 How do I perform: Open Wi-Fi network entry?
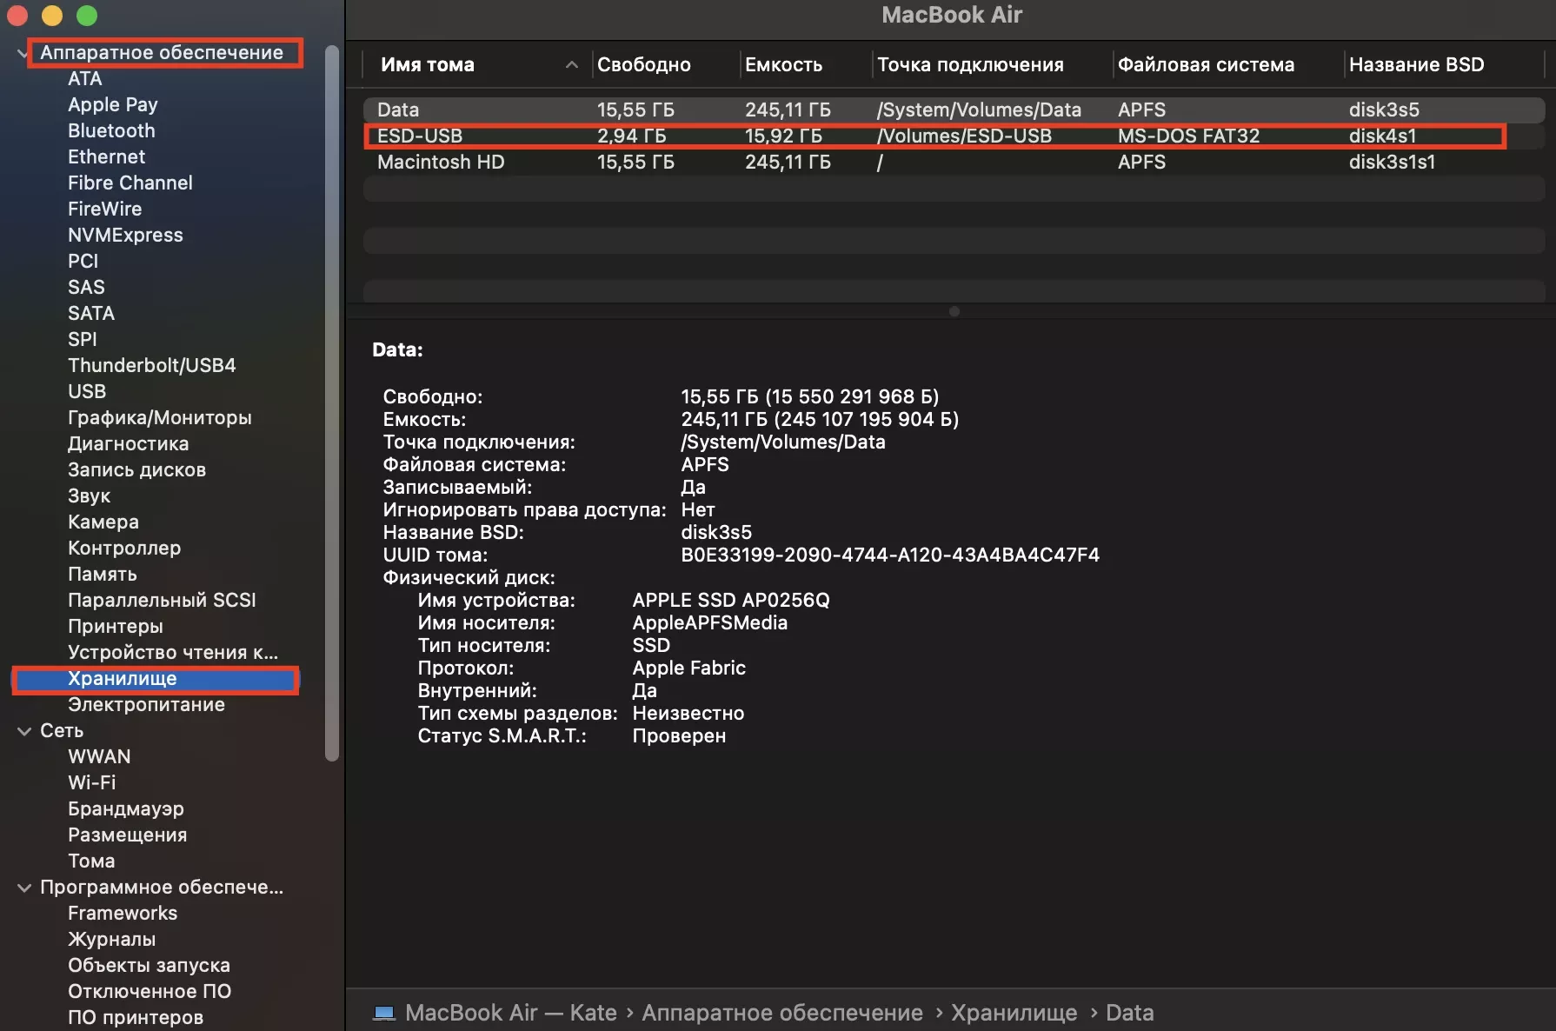pyautogui.click(x=91, y=782)
